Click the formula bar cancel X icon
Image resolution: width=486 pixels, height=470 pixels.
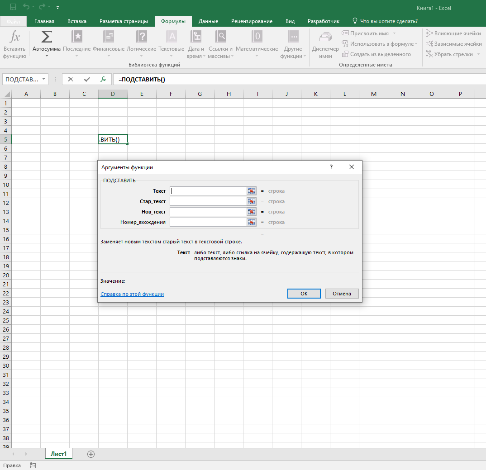[71, 79]
